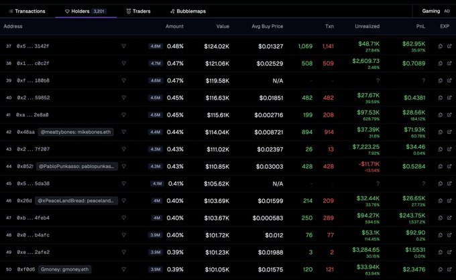Select address 0x5...3142f
The height and width of the screenshot is (280, 456).
pyautogui.click(x=33, y=46)
